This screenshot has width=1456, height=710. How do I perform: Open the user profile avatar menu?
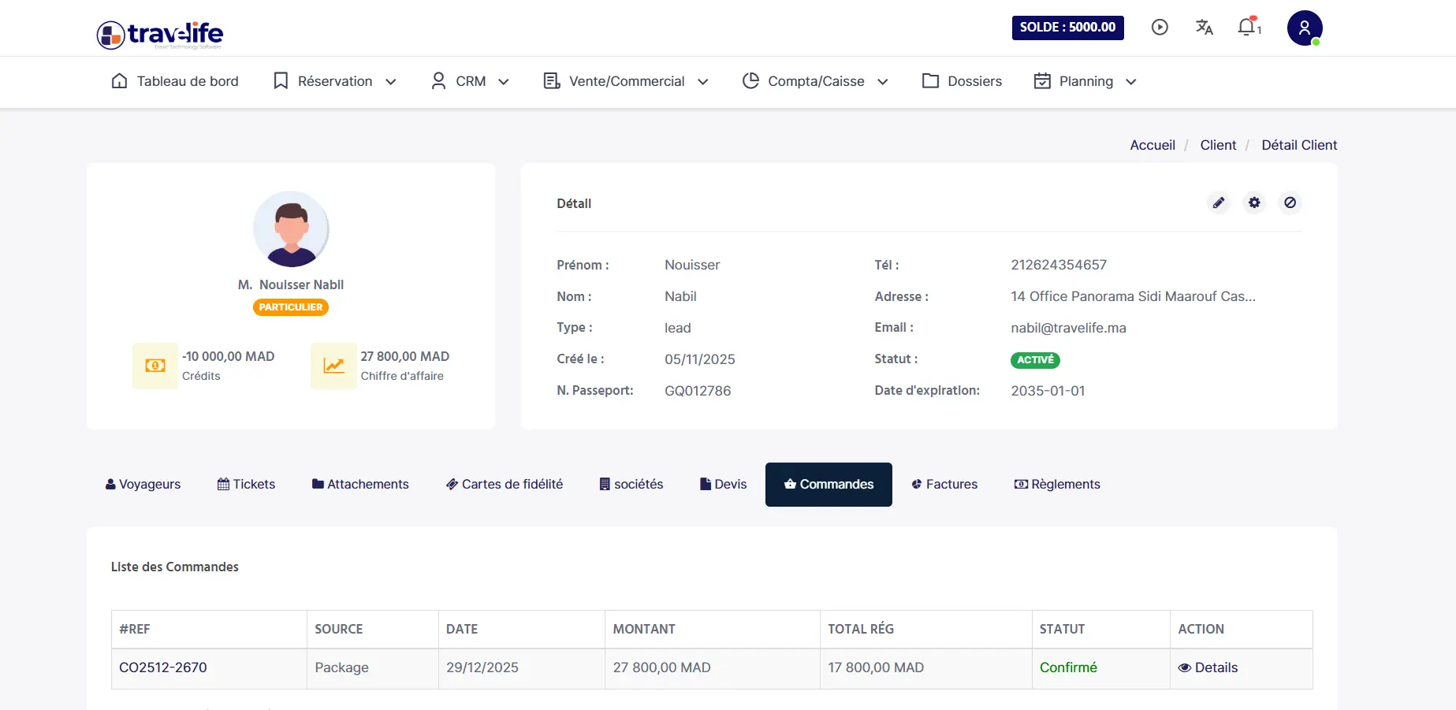pos(1305,28)
